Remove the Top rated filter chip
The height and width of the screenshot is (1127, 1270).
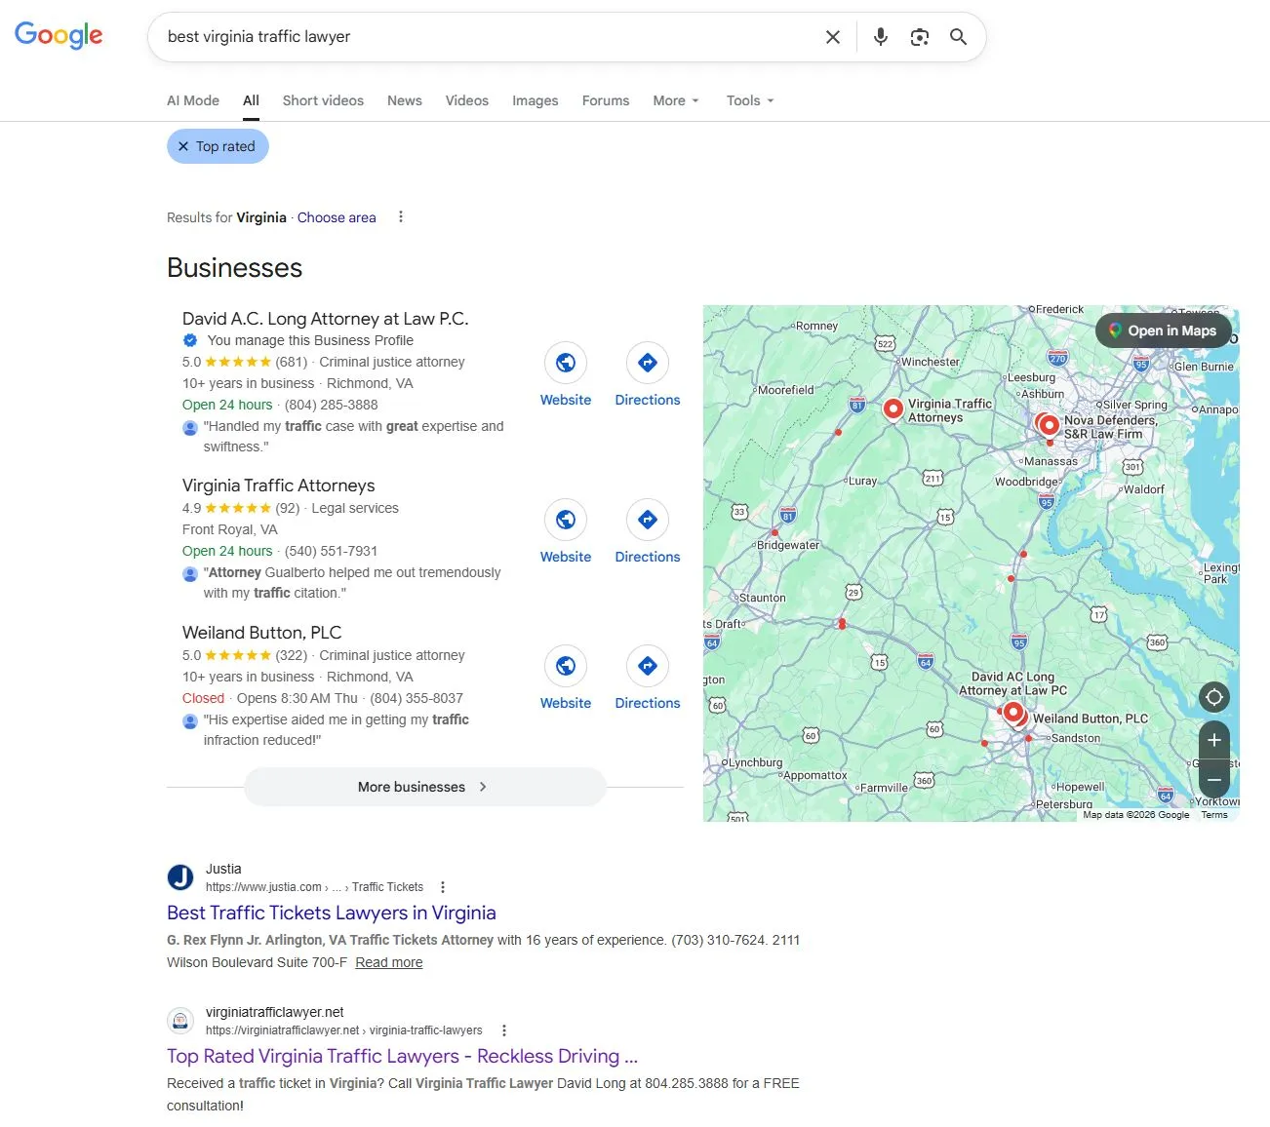(x=183, y=146)
